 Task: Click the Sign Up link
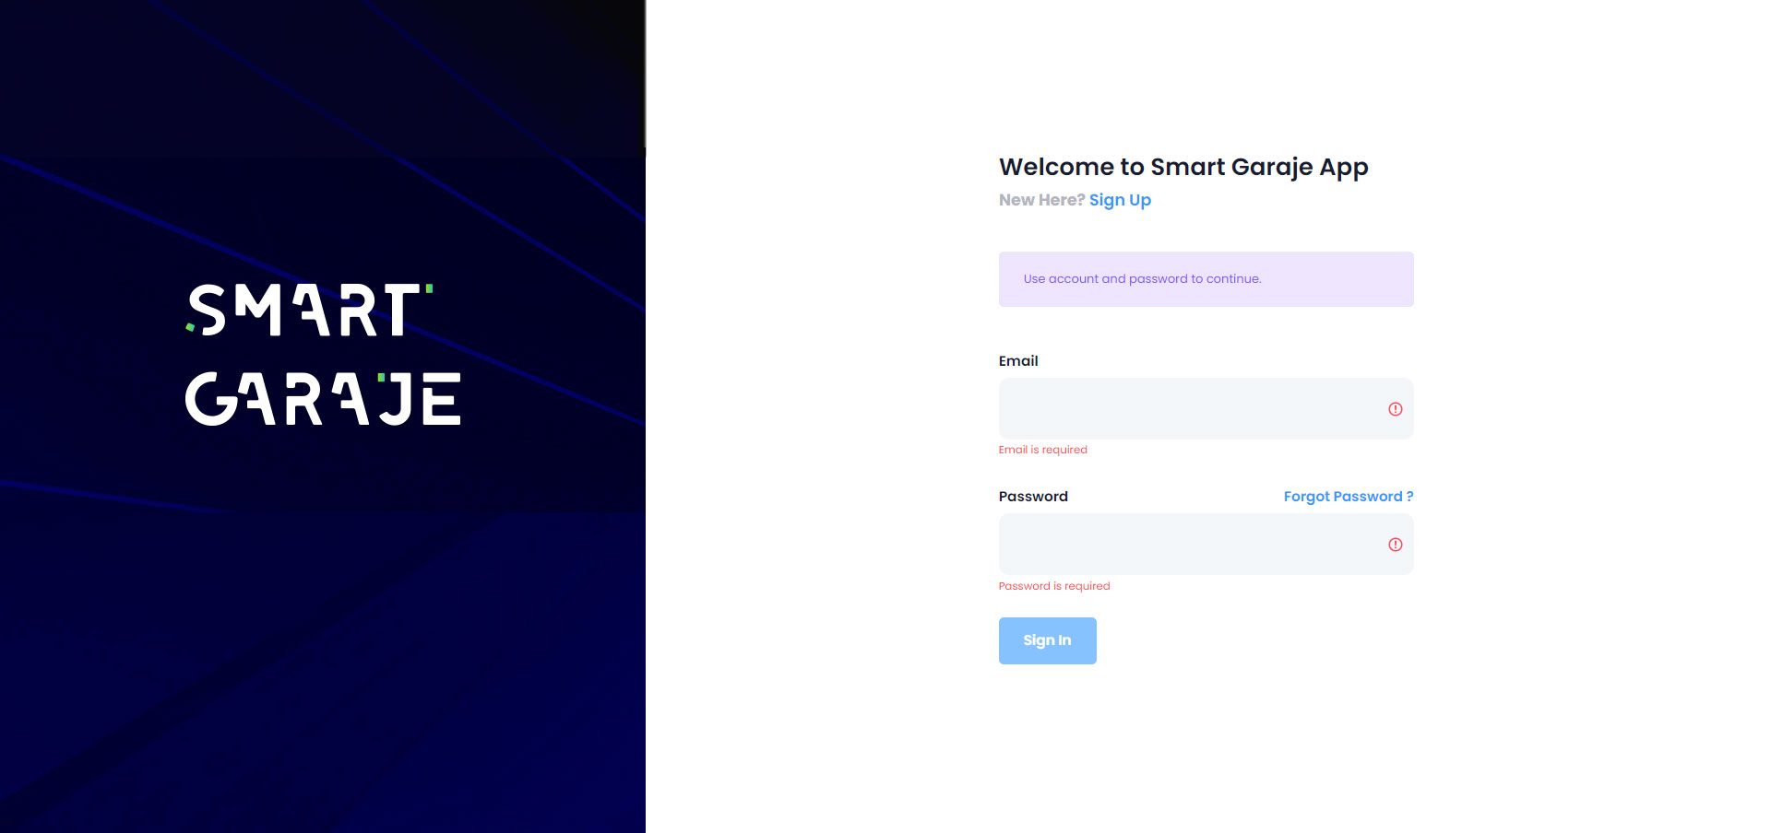[1120, 200]
